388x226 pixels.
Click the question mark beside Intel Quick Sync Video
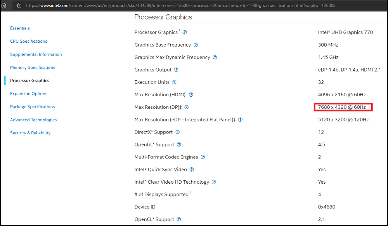[191, 169]
